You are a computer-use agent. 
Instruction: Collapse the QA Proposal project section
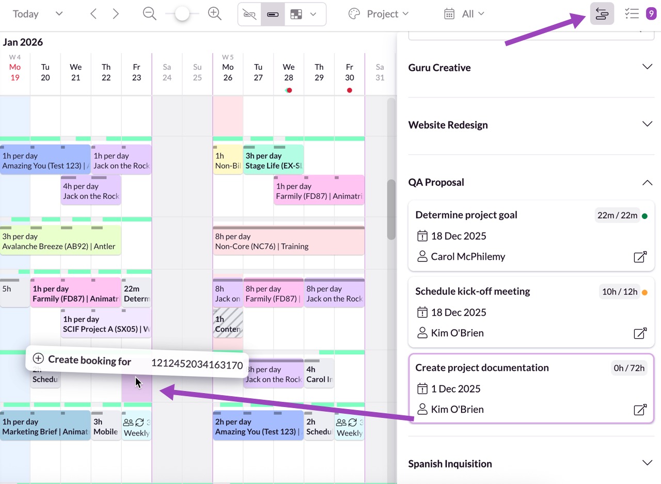[x=647, y=182]
